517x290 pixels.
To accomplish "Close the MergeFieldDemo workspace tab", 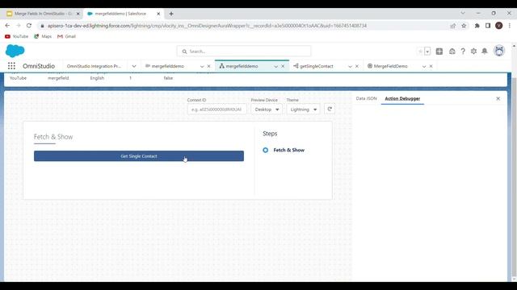I will click(431, 66).
